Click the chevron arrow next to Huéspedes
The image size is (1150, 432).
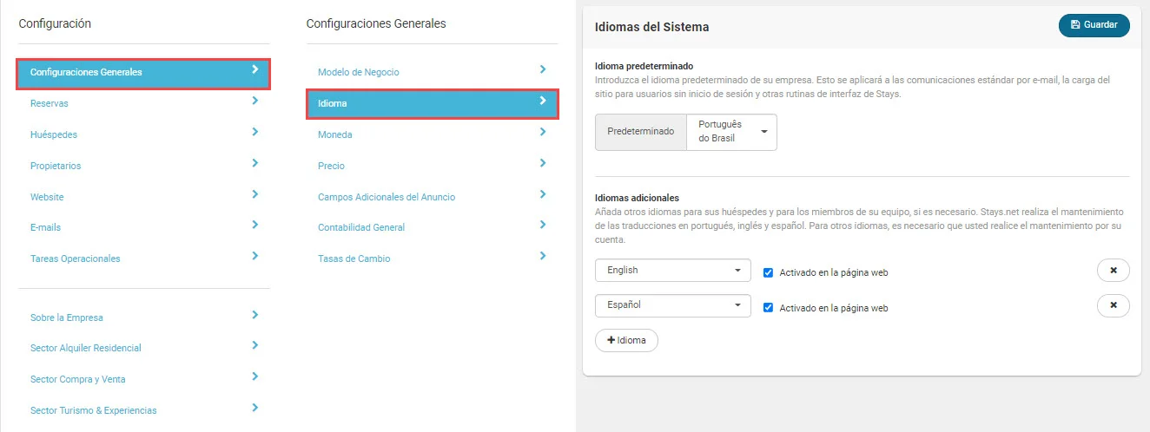(x=254, y=132)
